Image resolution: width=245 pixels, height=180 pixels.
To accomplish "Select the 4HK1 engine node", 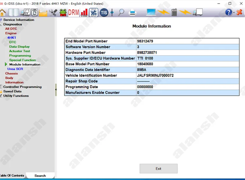I will pos(11,38).
